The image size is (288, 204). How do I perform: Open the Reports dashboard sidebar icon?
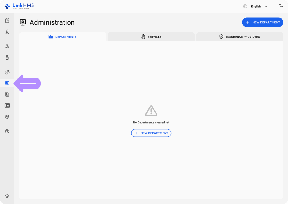[7, 106]
